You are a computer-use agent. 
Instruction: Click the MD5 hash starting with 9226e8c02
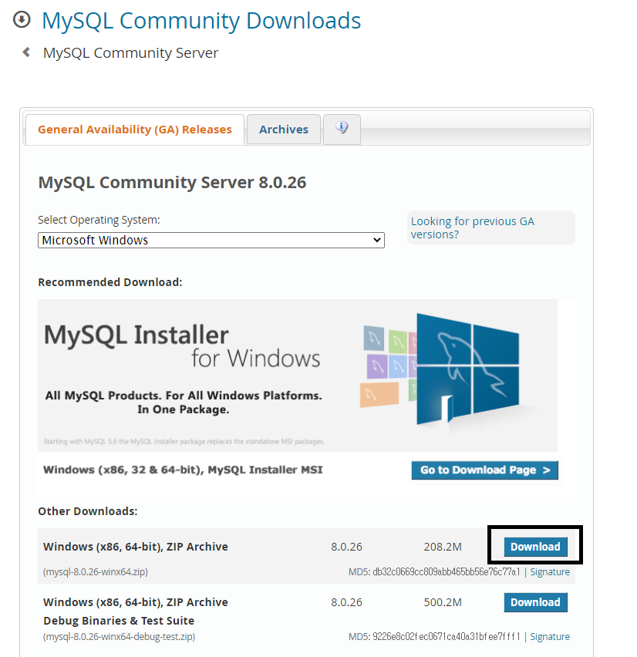446,636
